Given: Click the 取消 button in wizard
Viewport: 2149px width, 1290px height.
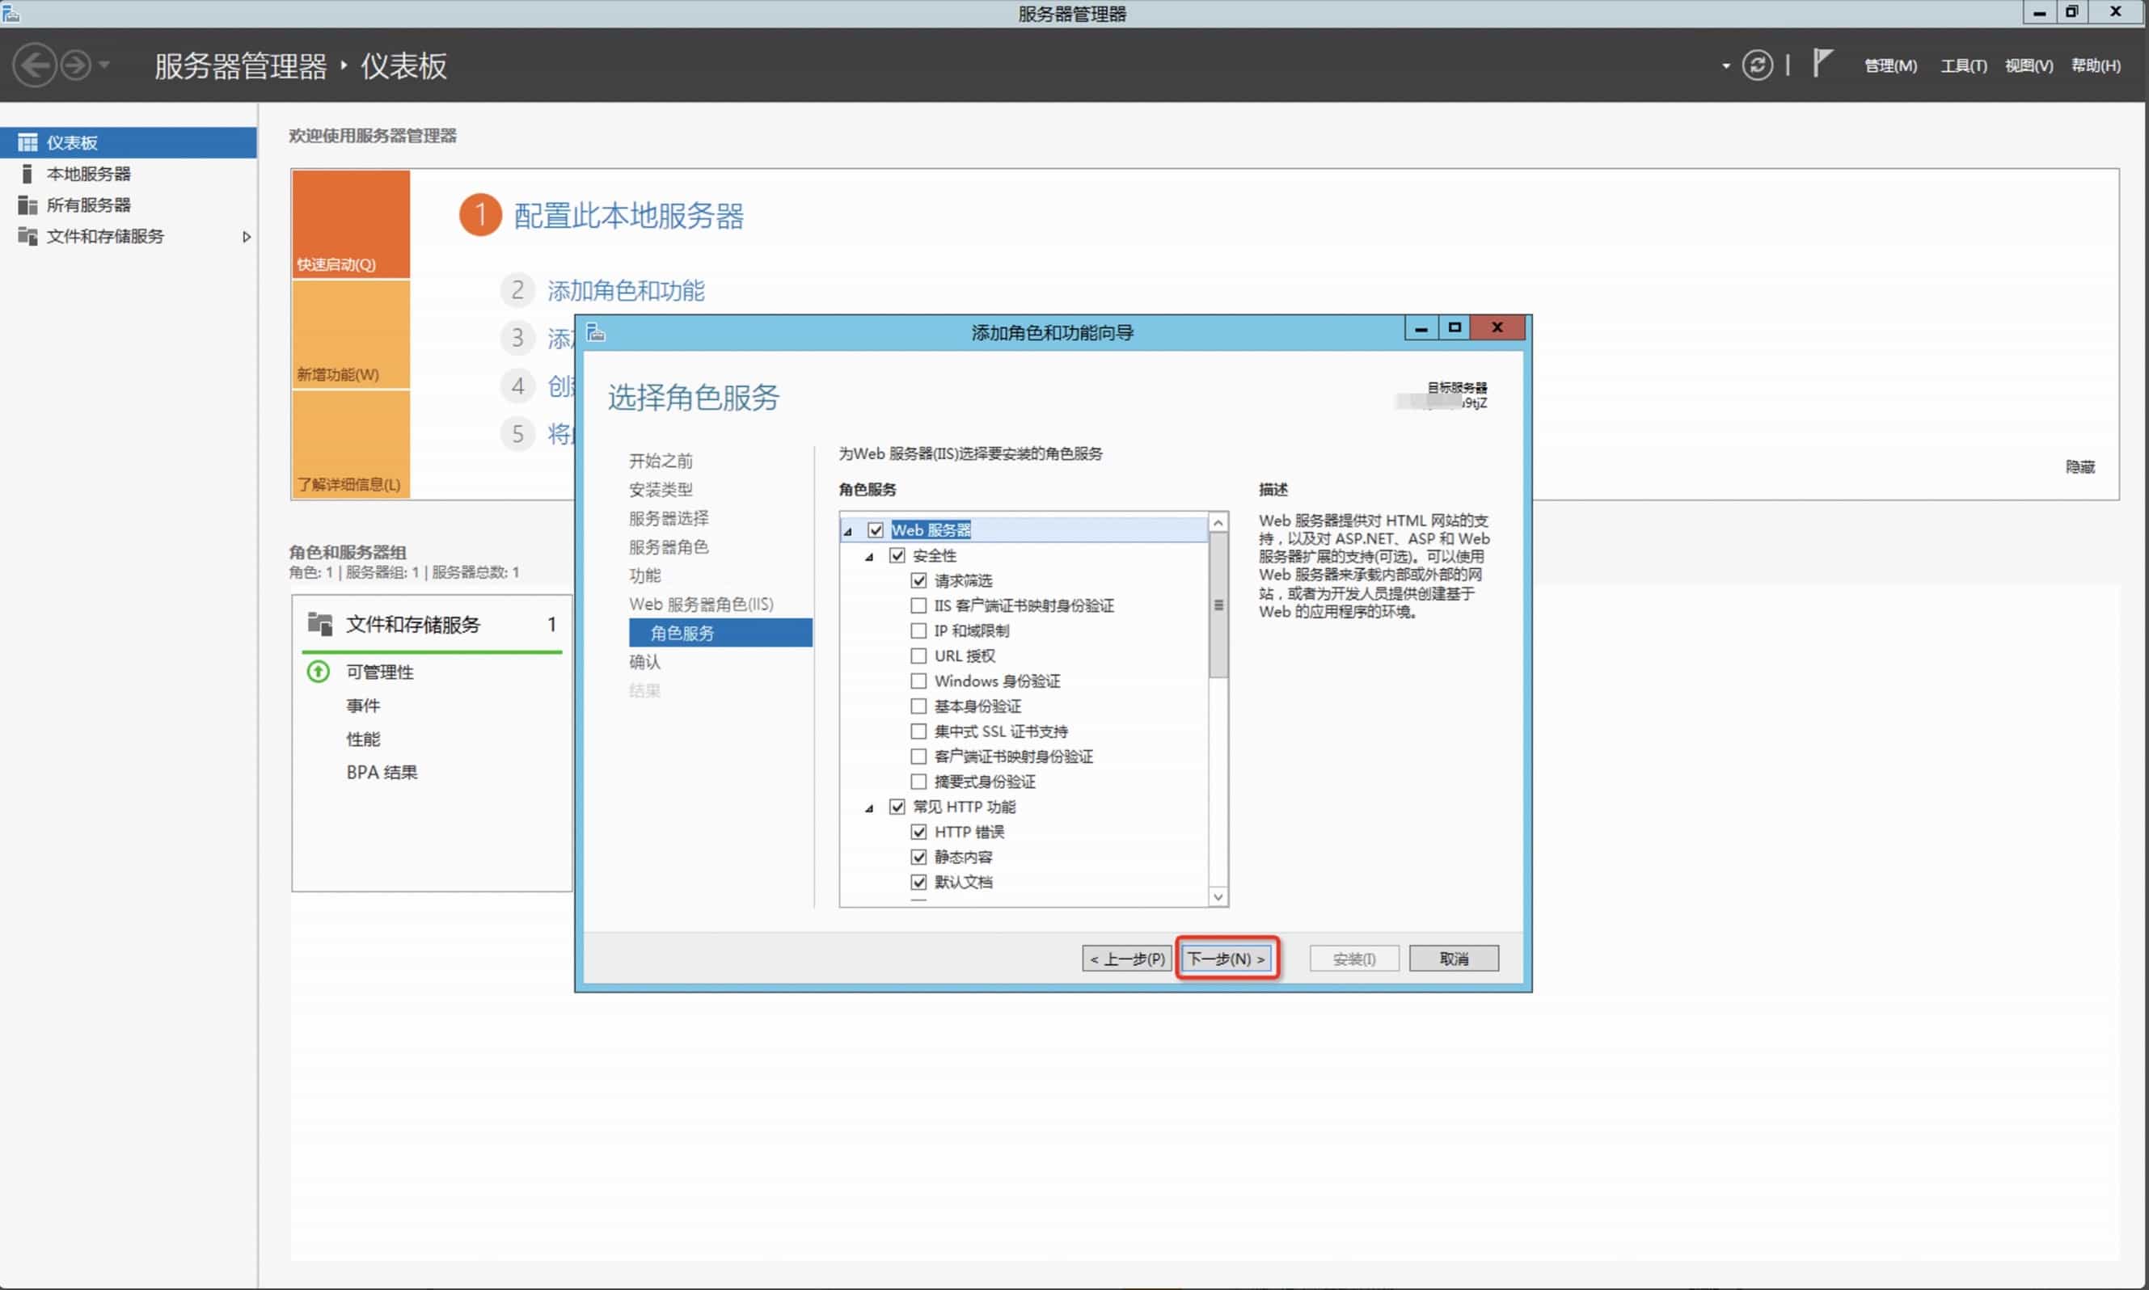Looking at the screenshot, I should (x=1453, y=958).
